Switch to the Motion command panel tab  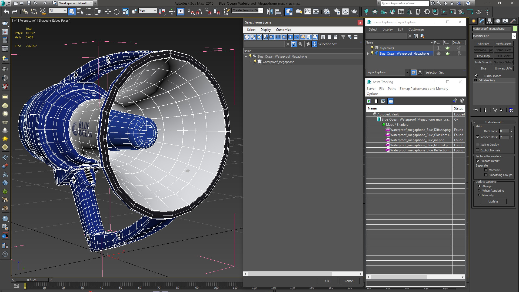tap(497, 21)
